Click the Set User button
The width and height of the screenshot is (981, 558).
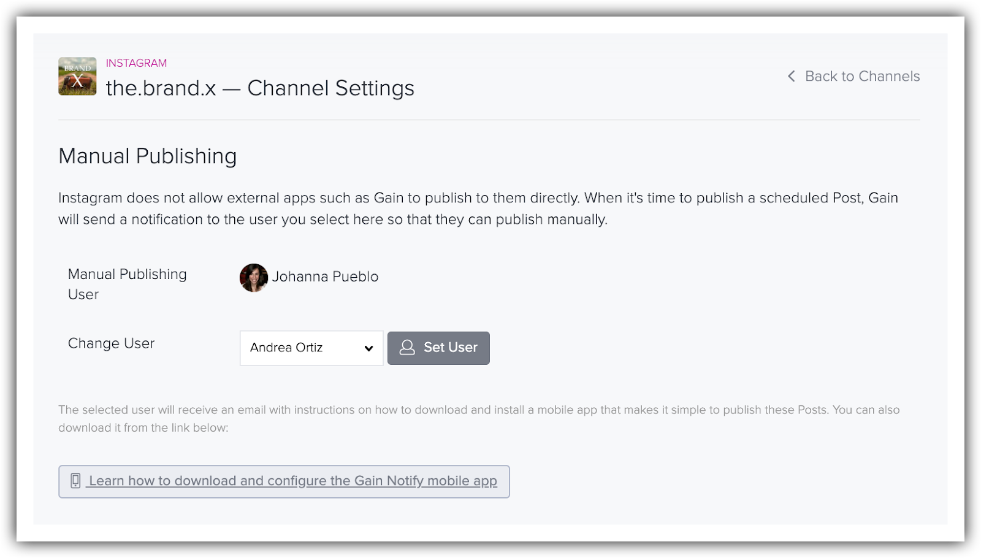click(x=438, y=348)
